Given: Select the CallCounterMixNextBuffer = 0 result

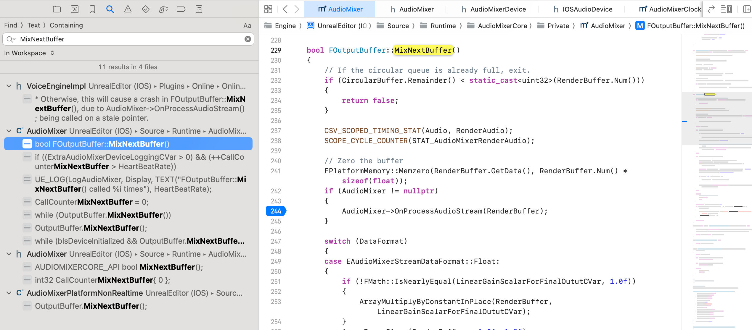Looking at the screenshot, I should (x=92, y=202).
